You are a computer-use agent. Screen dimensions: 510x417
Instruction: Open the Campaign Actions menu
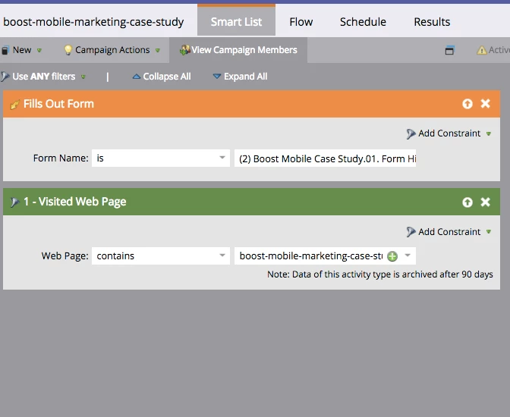point(112,50)
